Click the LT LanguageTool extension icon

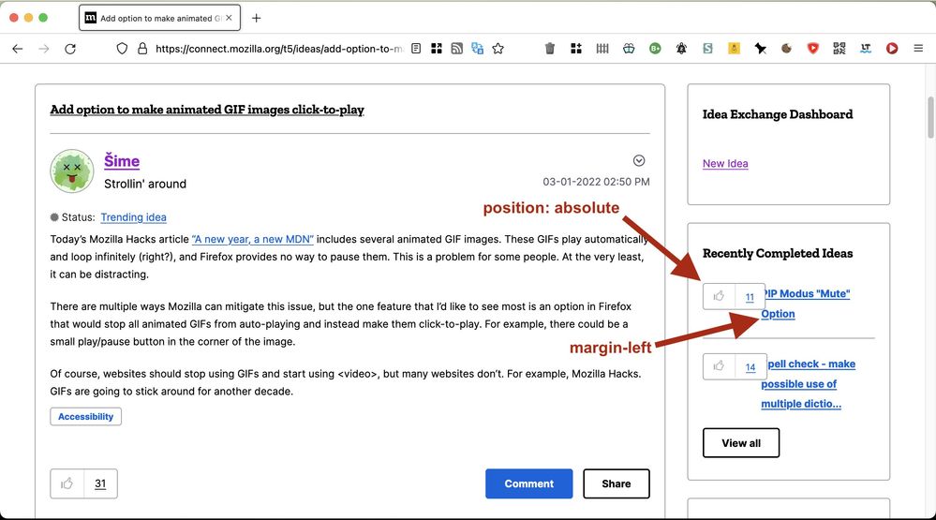click(866, 49)
